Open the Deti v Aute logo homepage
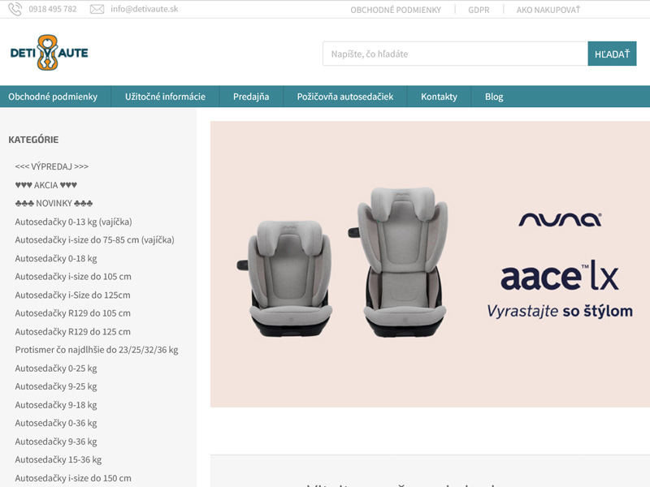This screenshot has height=487, width=650. [x=49, y=53]
